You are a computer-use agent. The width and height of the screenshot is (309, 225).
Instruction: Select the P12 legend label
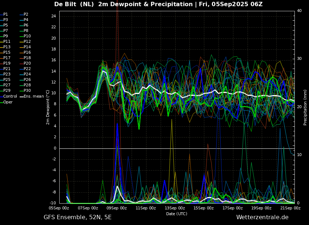(25, 41)
